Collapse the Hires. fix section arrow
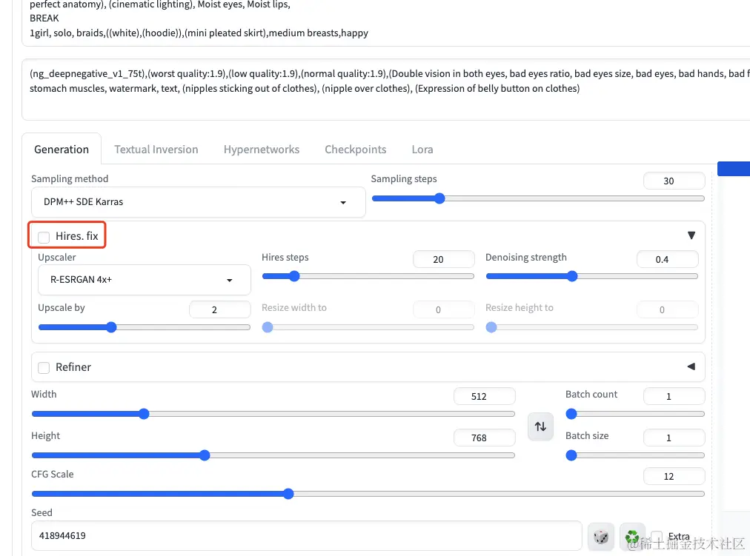 coord(691,235)
